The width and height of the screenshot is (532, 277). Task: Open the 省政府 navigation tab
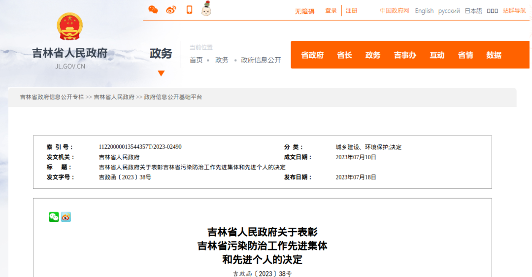click(312, 55)
